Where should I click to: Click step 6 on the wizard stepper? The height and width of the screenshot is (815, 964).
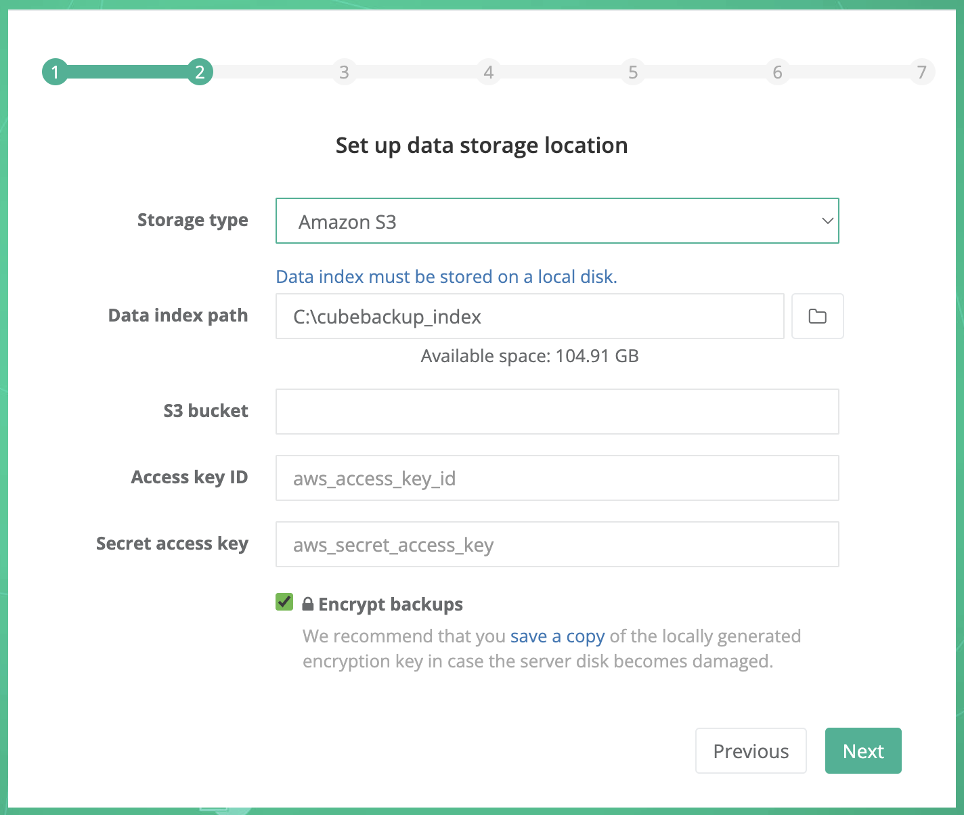point(777,72)
